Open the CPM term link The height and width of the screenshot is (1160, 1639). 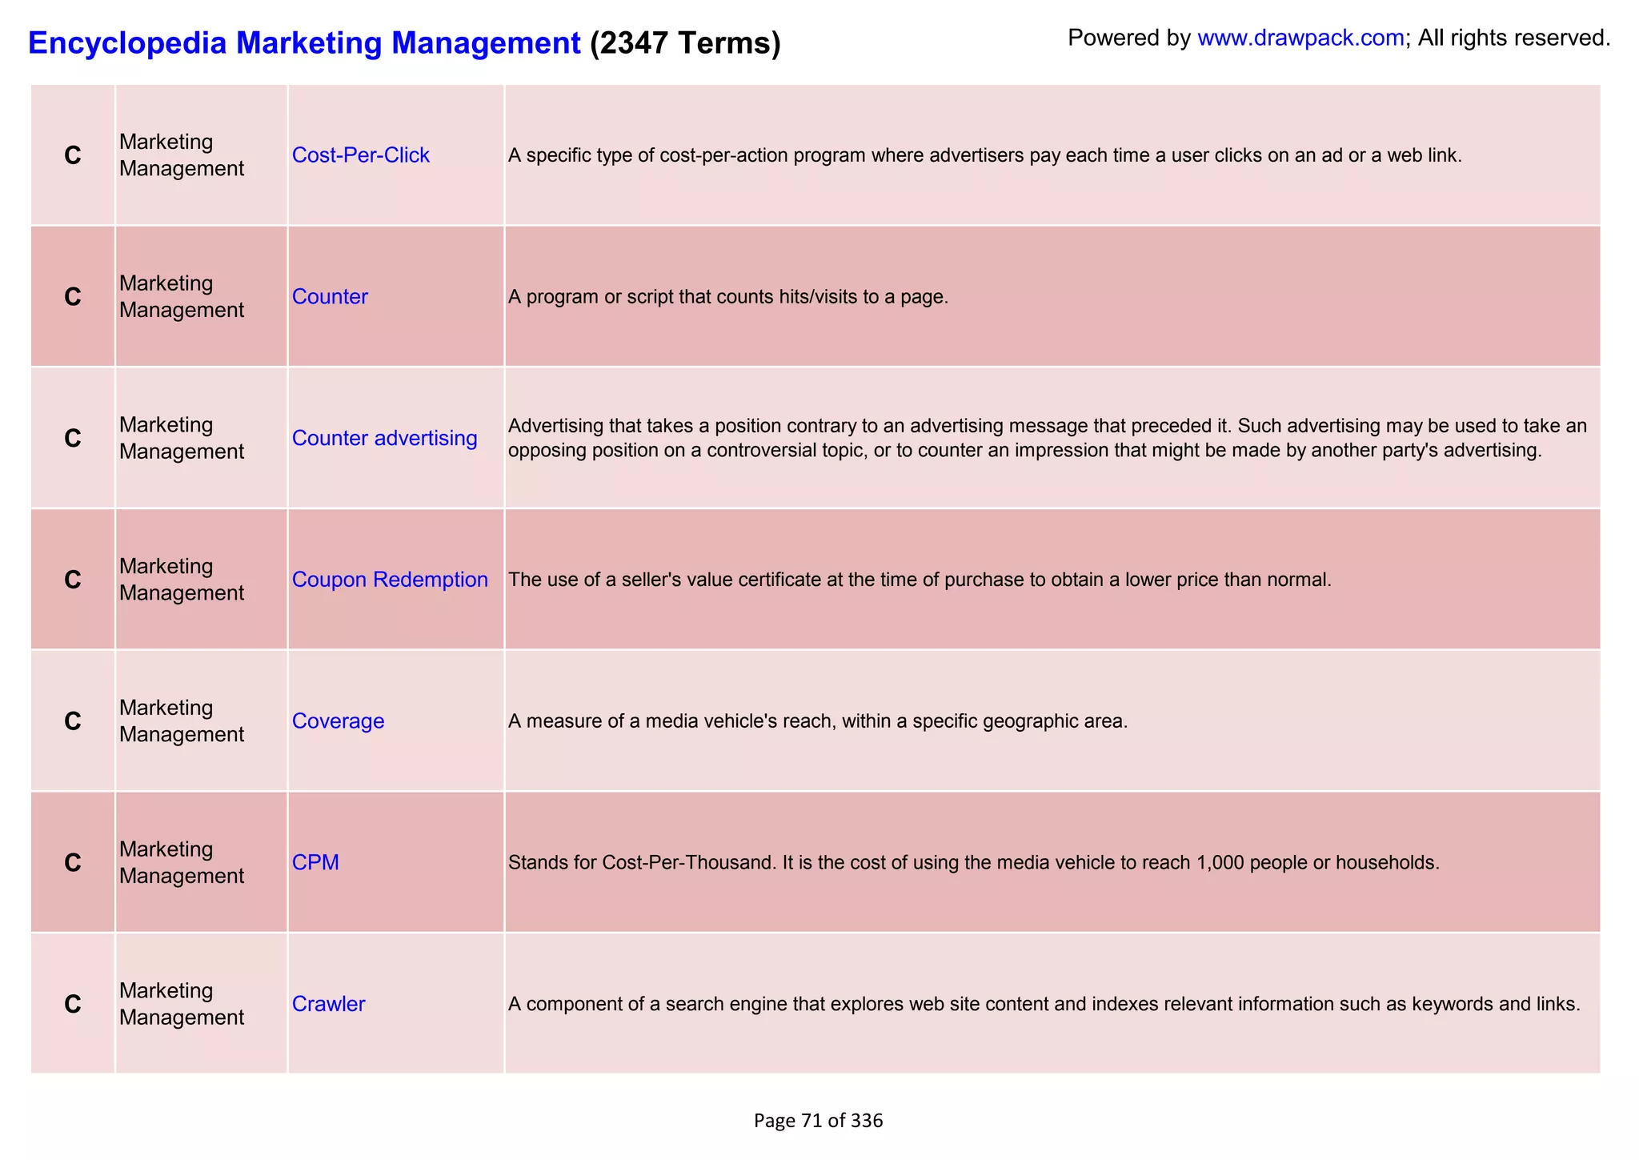[315, 862]
